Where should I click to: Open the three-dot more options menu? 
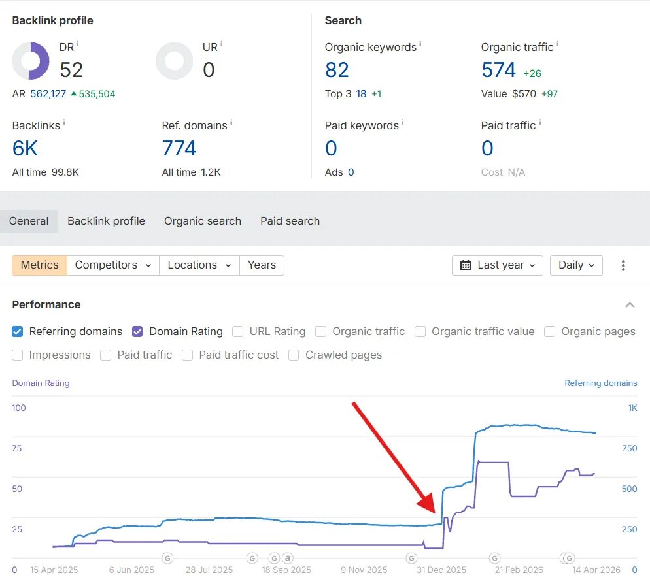(623, 265)
